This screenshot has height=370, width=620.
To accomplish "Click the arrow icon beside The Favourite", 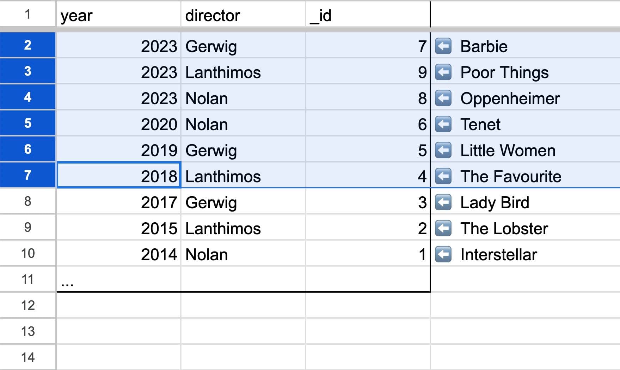I will coord(444,176).
